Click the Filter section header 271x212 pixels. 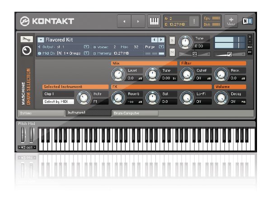[x=213, y=63]
